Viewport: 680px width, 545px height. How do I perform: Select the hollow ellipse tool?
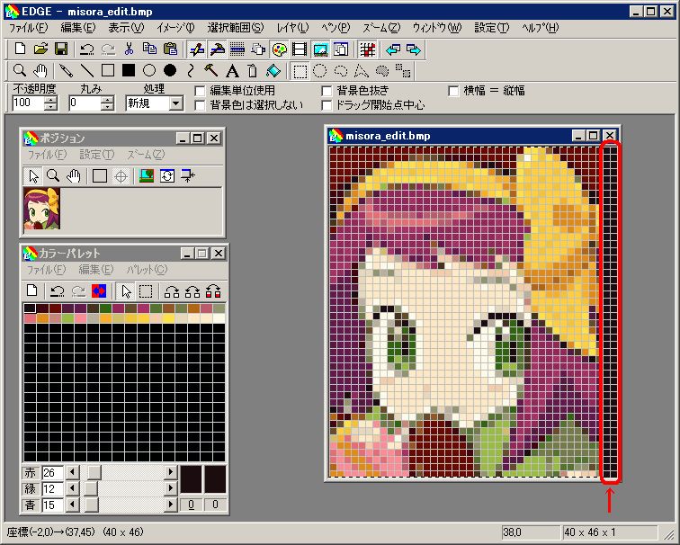click(149, 70)
